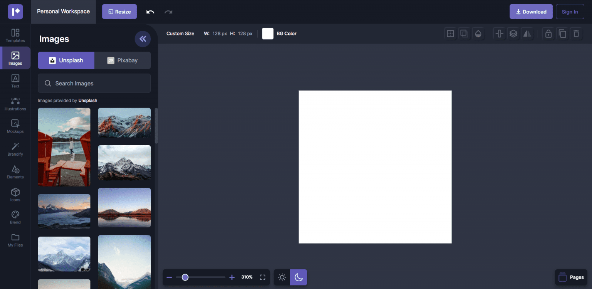Open the Mockups panel
This screenshot has height=289, width=592.
15,126
